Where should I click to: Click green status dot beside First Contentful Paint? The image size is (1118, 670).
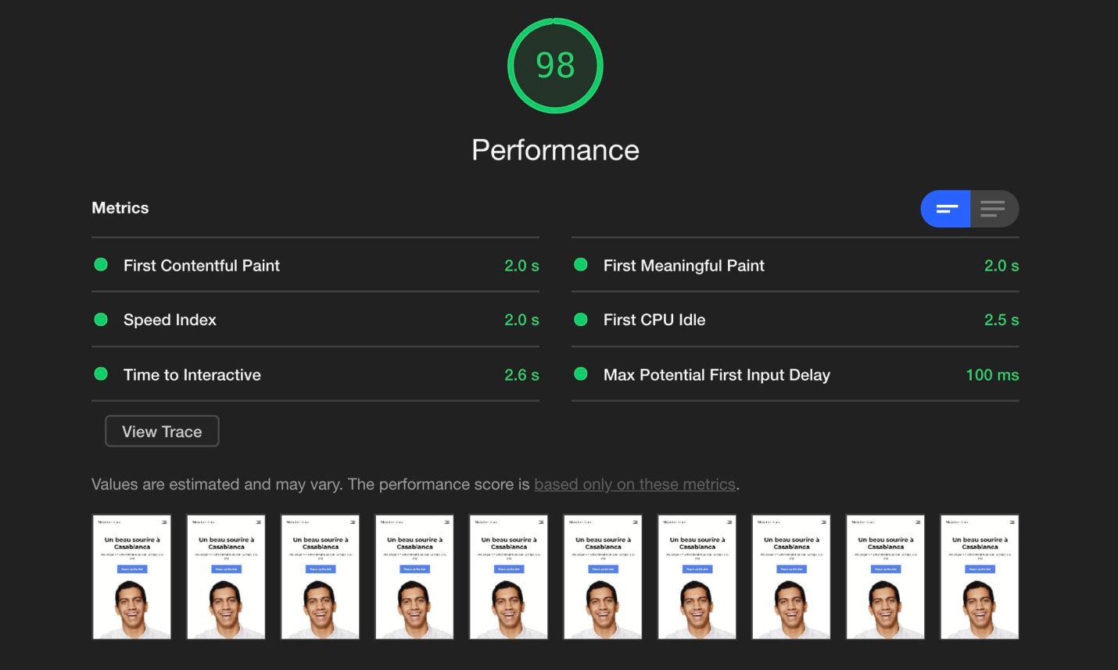[101, 265]
